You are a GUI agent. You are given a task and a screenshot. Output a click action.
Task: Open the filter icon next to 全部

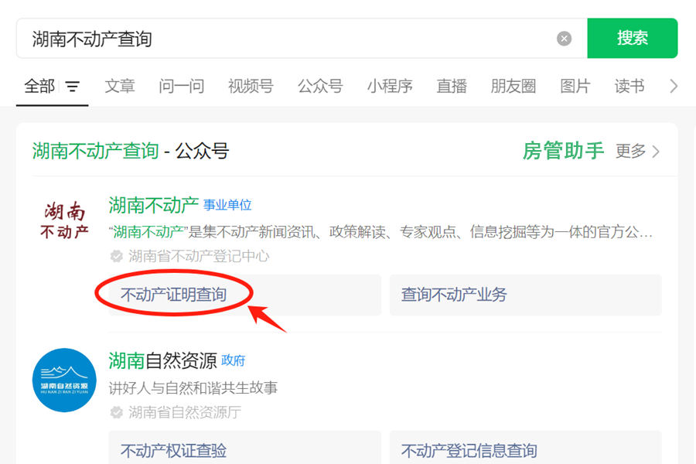pyautogui.click(x=73, y=86)
